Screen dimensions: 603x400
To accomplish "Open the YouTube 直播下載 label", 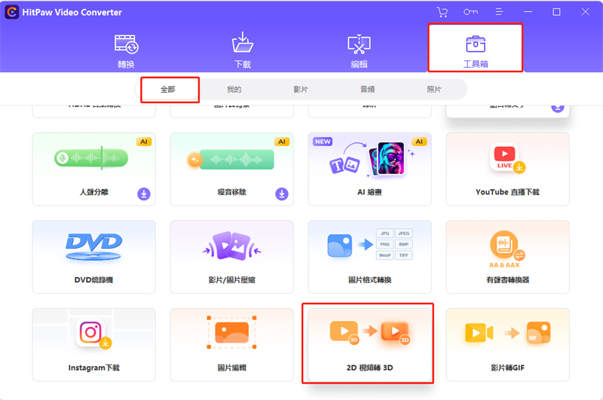I will pos(507,192).
